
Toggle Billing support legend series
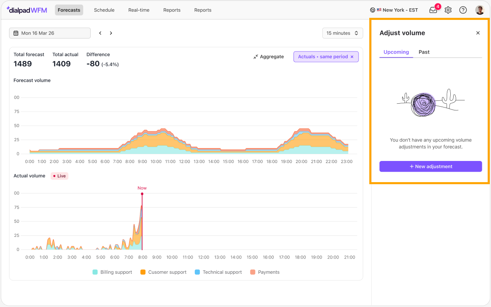pos(113,272)
